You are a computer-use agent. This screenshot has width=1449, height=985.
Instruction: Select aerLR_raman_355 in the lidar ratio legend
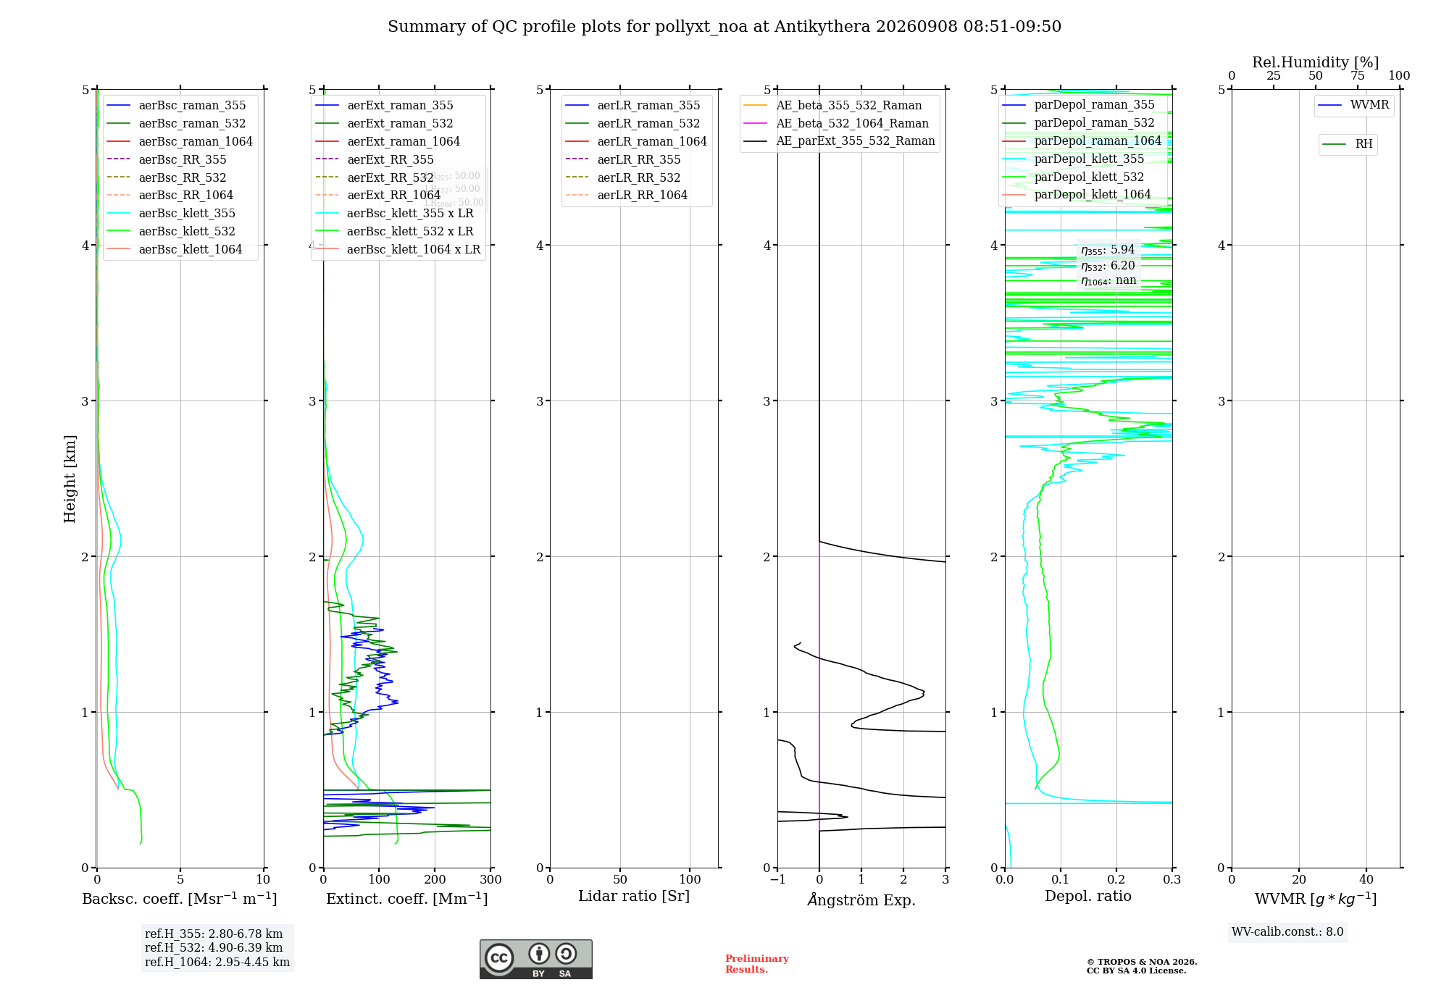[x=632, y=106]
